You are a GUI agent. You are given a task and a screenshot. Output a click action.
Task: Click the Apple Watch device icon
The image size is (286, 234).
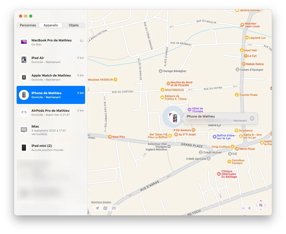point(24,77)
